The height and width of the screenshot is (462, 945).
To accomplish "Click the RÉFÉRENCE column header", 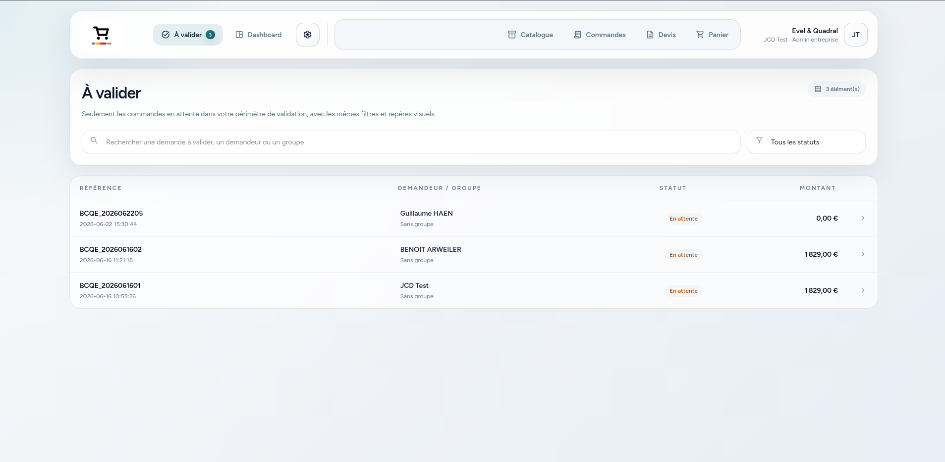I will tap(101, 188).
